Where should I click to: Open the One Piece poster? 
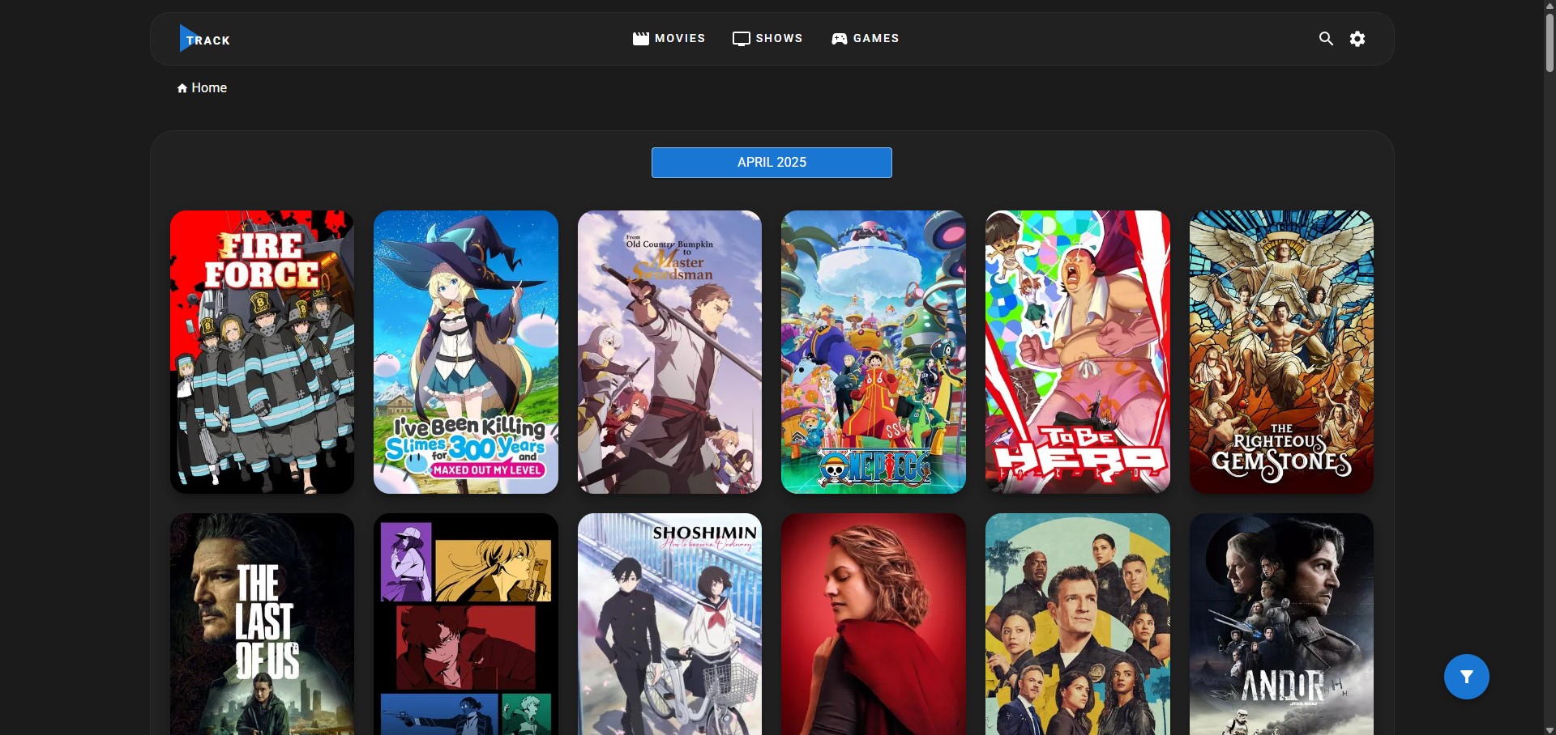pos(874,352)
